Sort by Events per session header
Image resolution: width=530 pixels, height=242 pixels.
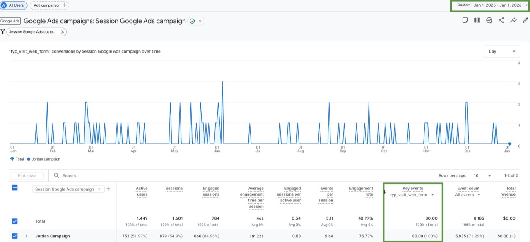point(326,194)
